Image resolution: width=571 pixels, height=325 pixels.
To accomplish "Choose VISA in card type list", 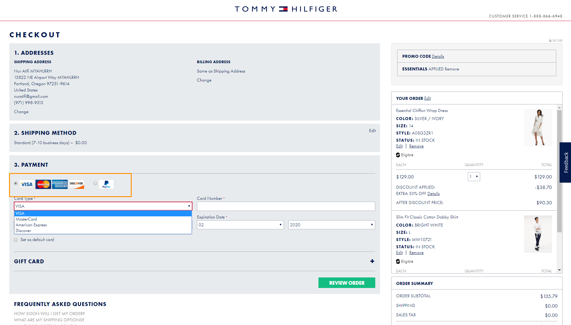I will coord(103,213).
